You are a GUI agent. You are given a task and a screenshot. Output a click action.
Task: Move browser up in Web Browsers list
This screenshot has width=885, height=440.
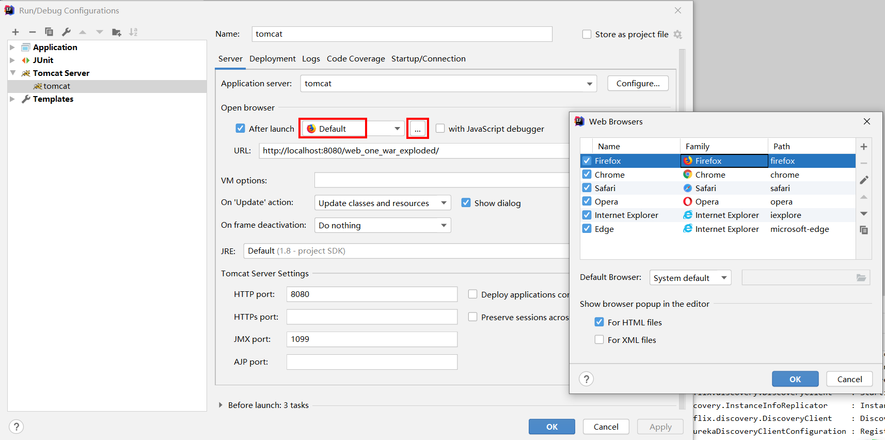pyautogui.click(x=864, y=197)
